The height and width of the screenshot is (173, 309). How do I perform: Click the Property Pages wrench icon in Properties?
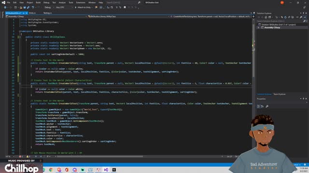point(267,106)
